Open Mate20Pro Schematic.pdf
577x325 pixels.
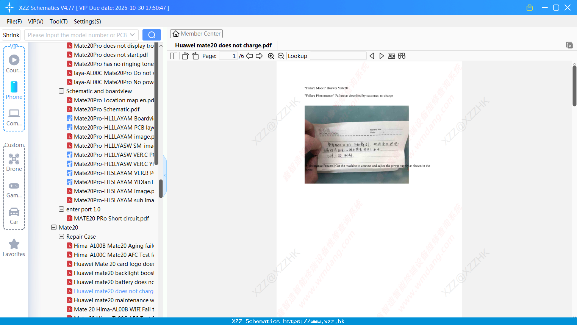tap(106, 109)
